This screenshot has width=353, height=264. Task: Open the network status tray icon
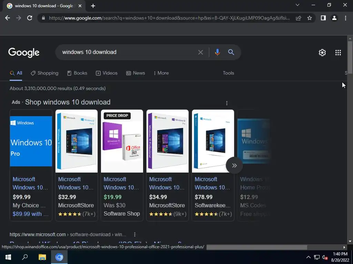click(317, 257)
